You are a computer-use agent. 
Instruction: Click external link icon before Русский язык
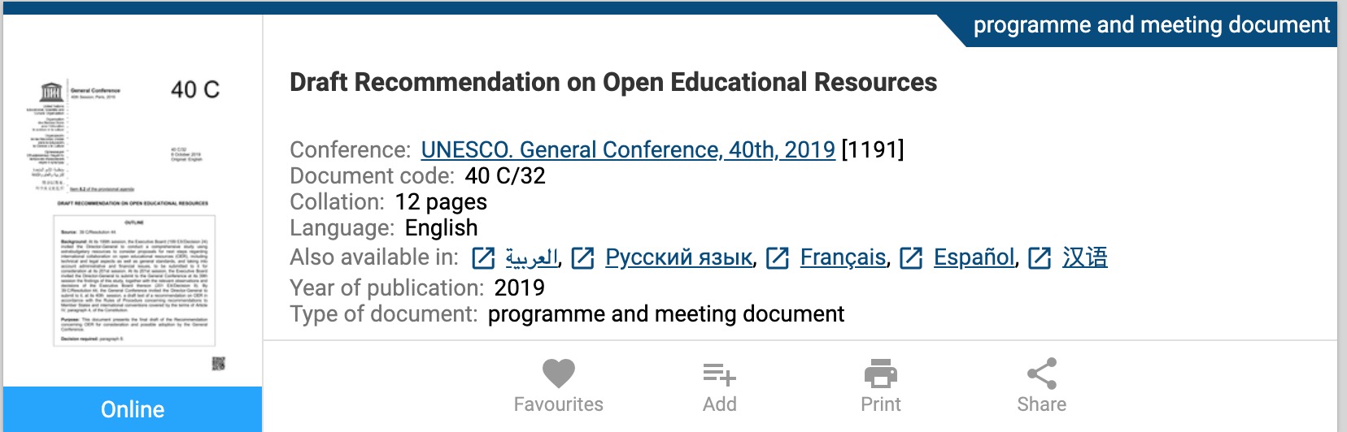click(582, 258)
